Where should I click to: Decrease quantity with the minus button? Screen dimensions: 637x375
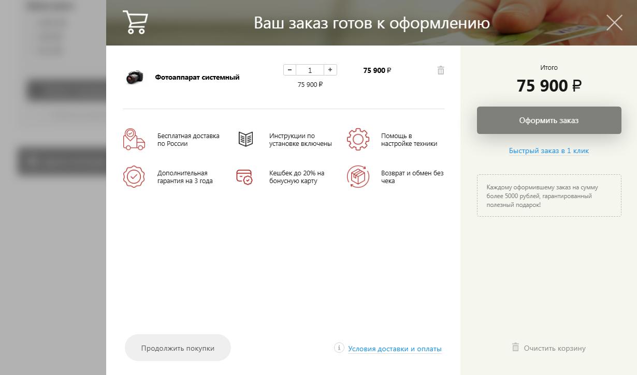pyautogui.click(x=289, y=70)
